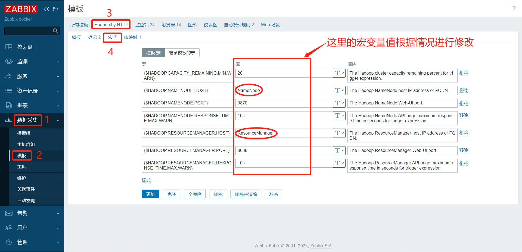Click the 删除并清除 button

click(246, 194)
